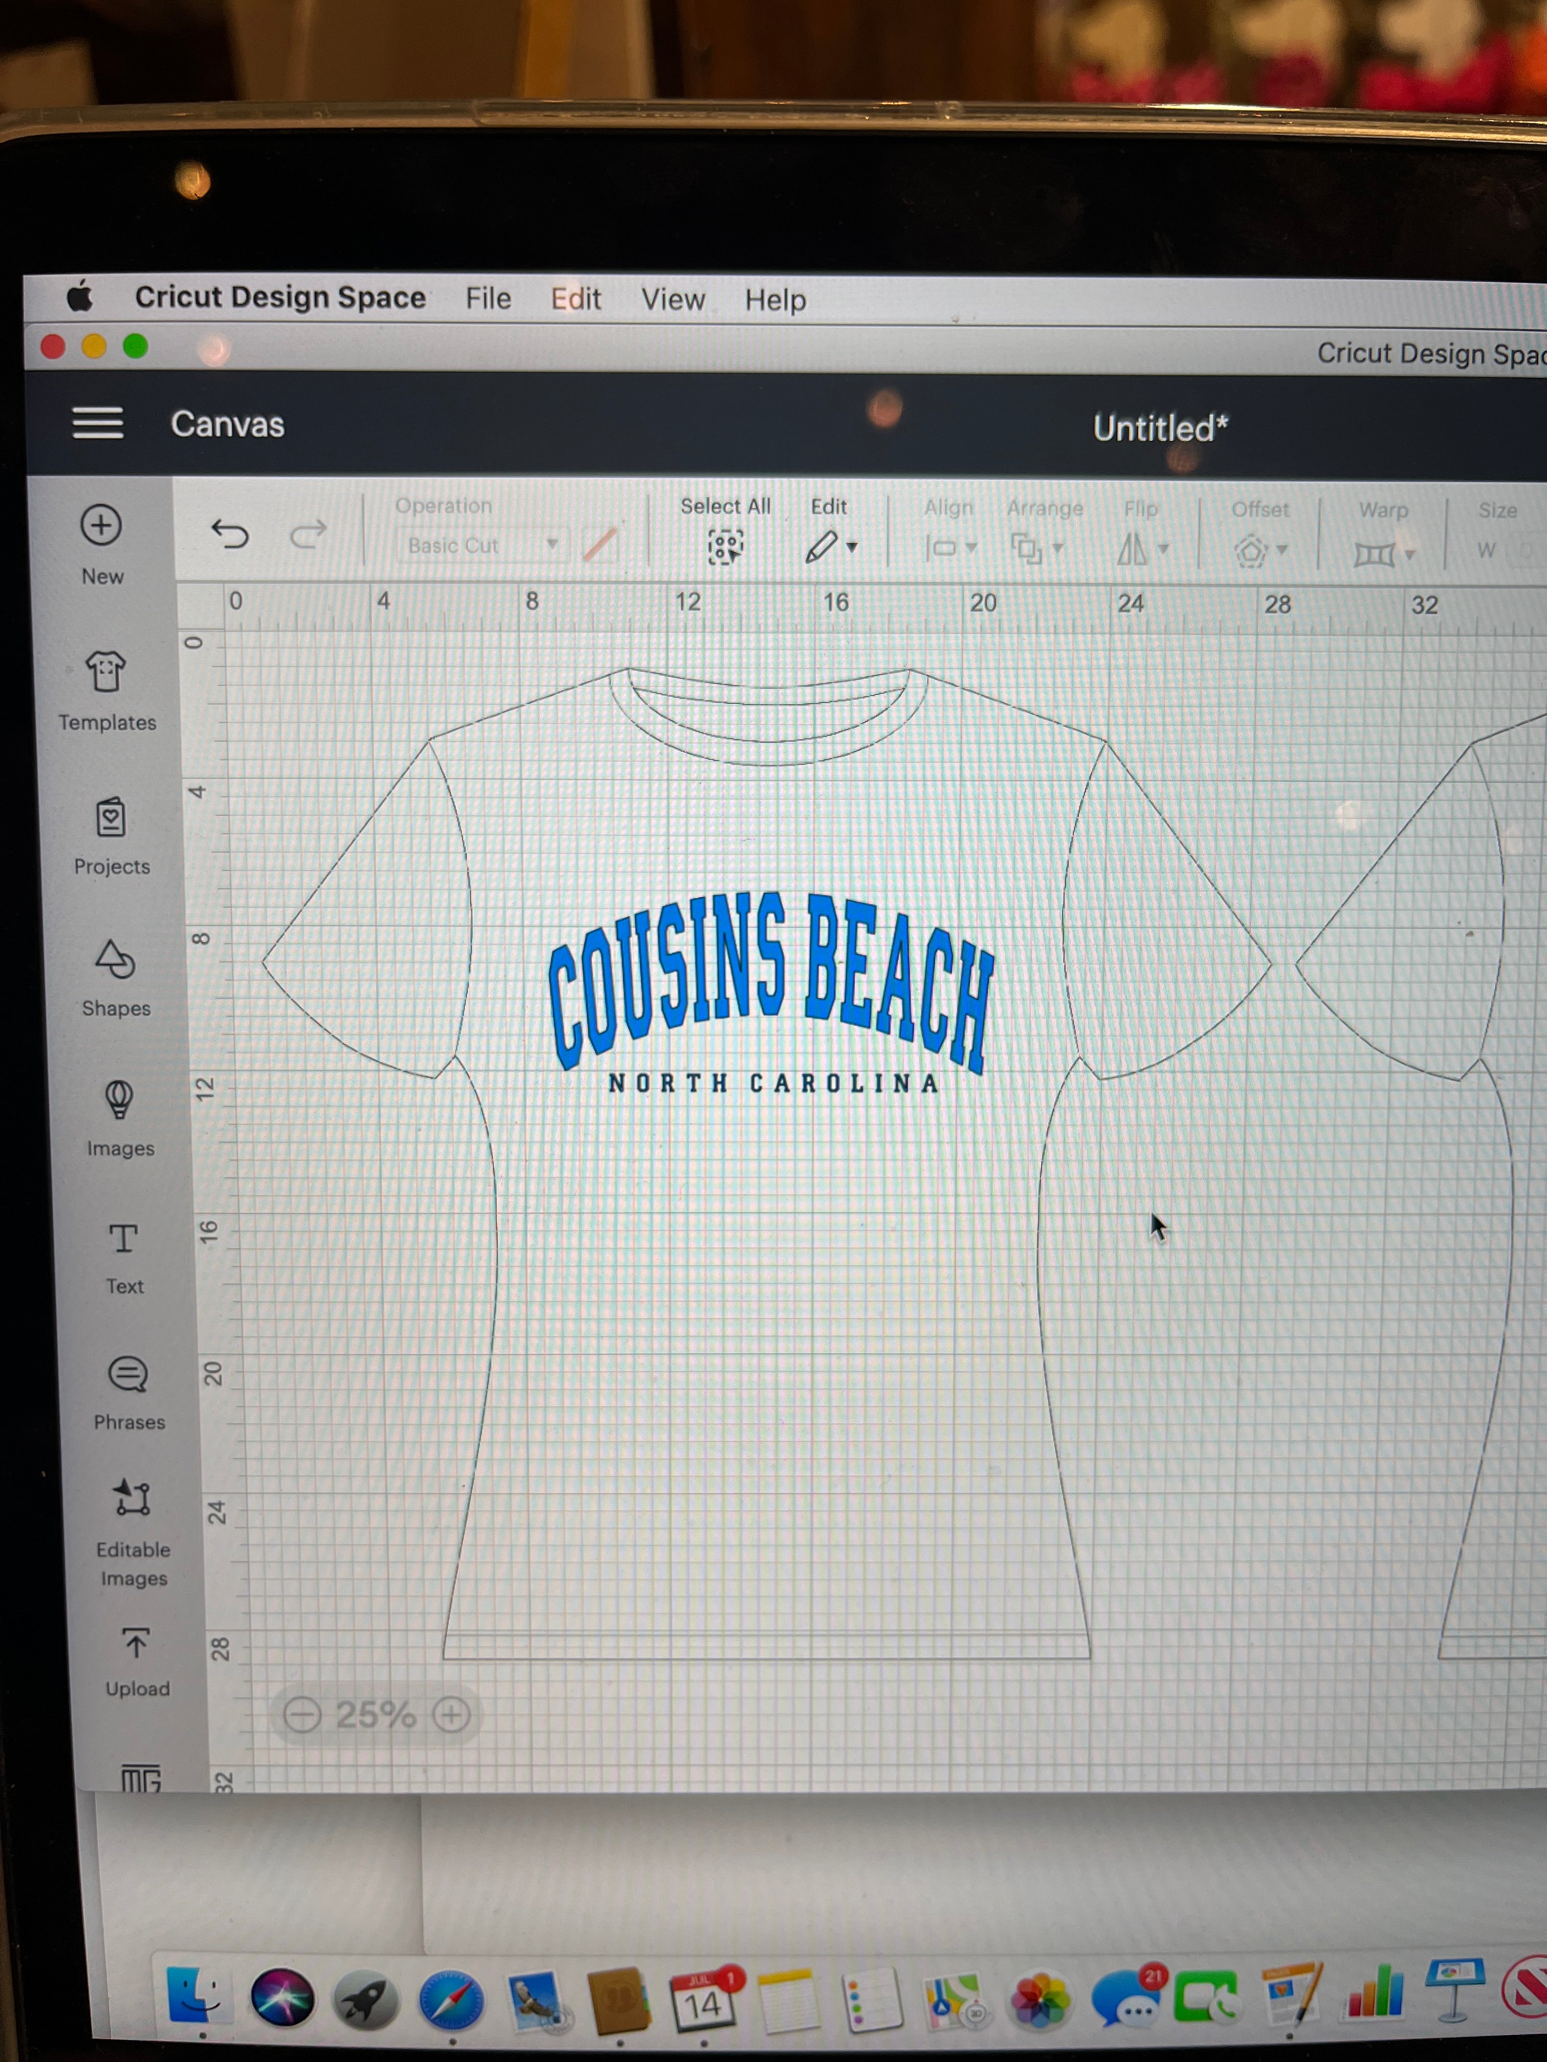Zoom in with the plus button
The width and height of the screenshot is (1547, 2062).
(x=451, y=1714)
